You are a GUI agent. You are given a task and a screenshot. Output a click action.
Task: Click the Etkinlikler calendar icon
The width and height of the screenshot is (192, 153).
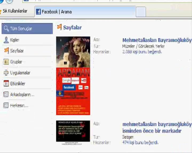[6, 83]
